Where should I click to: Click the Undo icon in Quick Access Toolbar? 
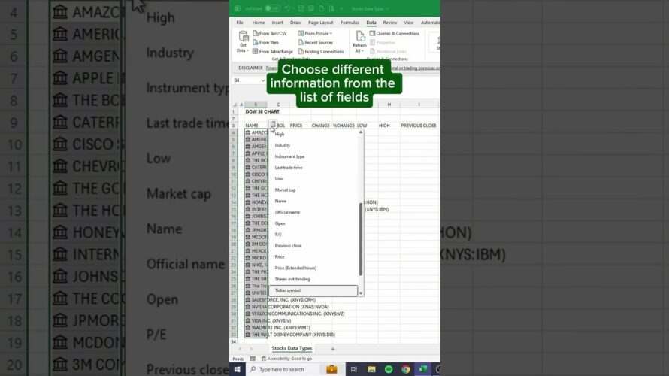click(288, 8)
